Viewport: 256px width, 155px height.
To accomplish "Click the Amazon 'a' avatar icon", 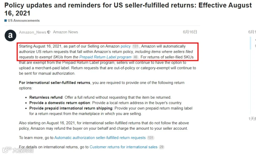I will (x=10, y=35).
